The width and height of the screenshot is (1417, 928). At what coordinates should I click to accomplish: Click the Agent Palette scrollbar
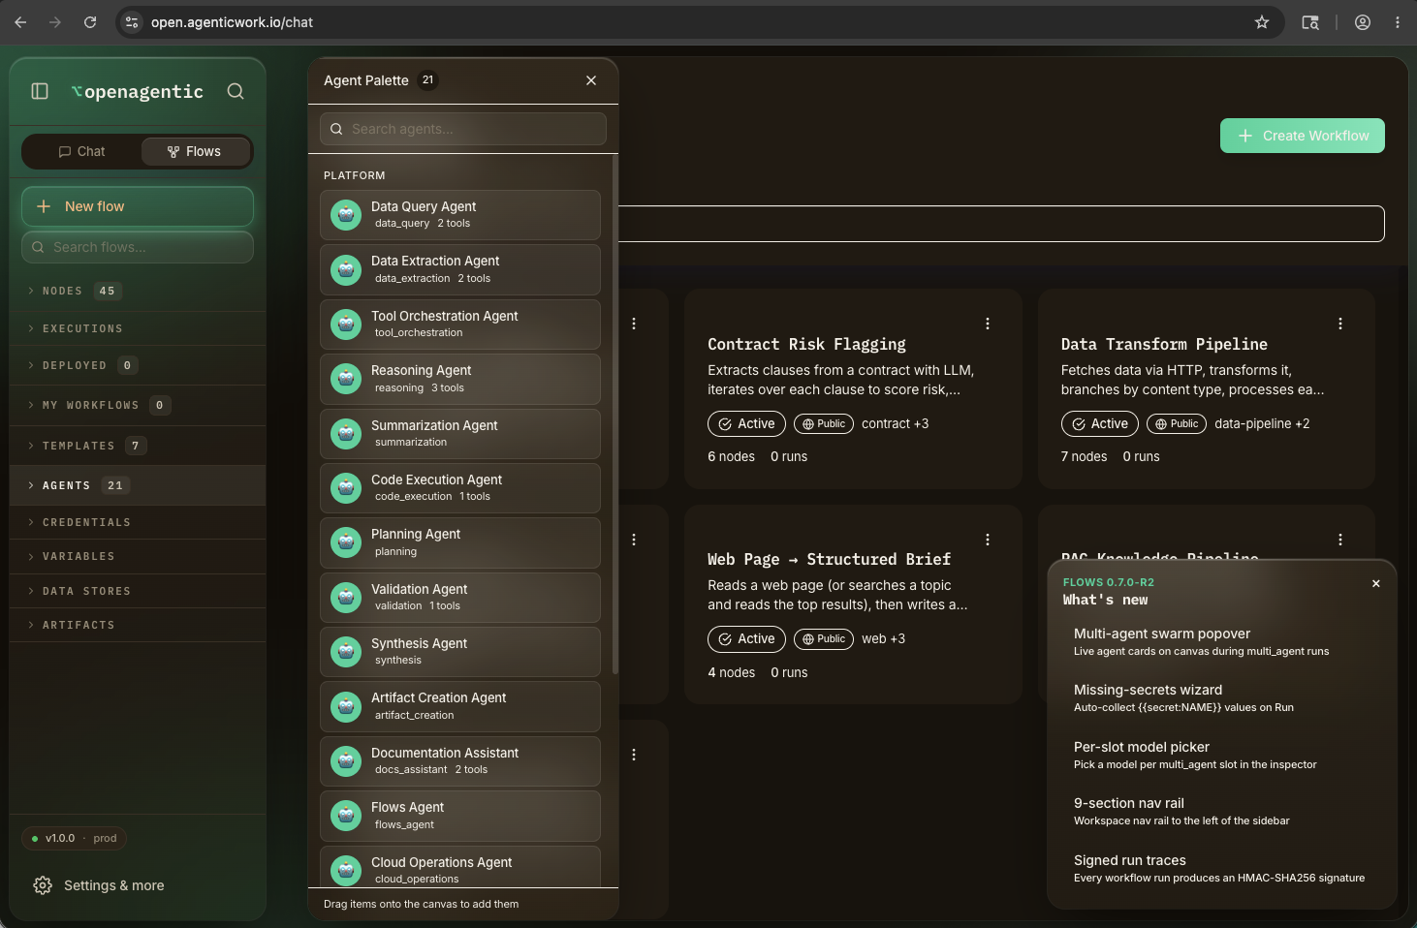tap(615, 417)
